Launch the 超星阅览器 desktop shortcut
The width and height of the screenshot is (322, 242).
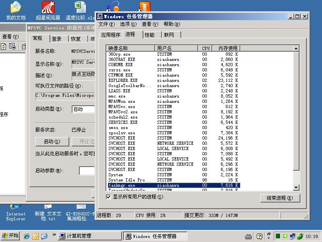pos(48,10)
